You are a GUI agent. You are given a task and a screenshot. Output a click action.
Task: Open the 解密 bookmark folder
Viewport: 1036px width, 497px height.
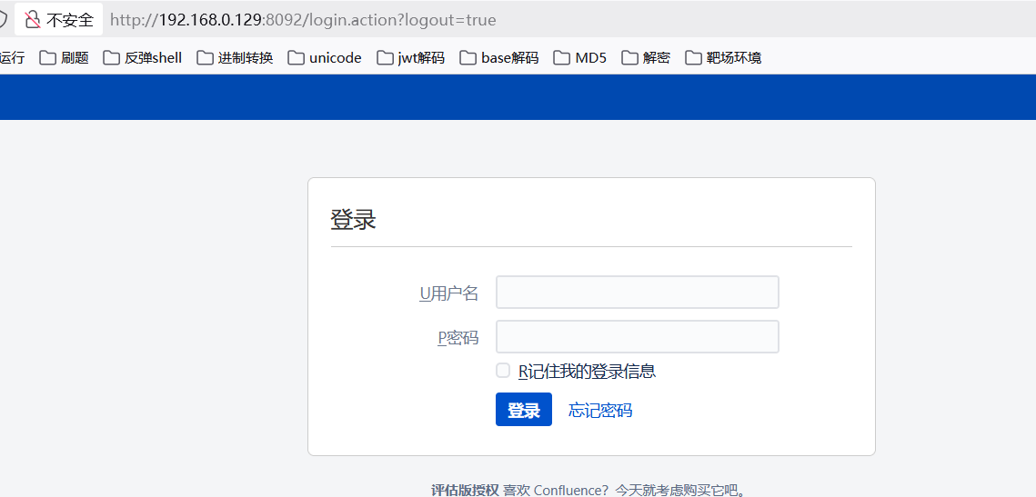pos(646,58)
